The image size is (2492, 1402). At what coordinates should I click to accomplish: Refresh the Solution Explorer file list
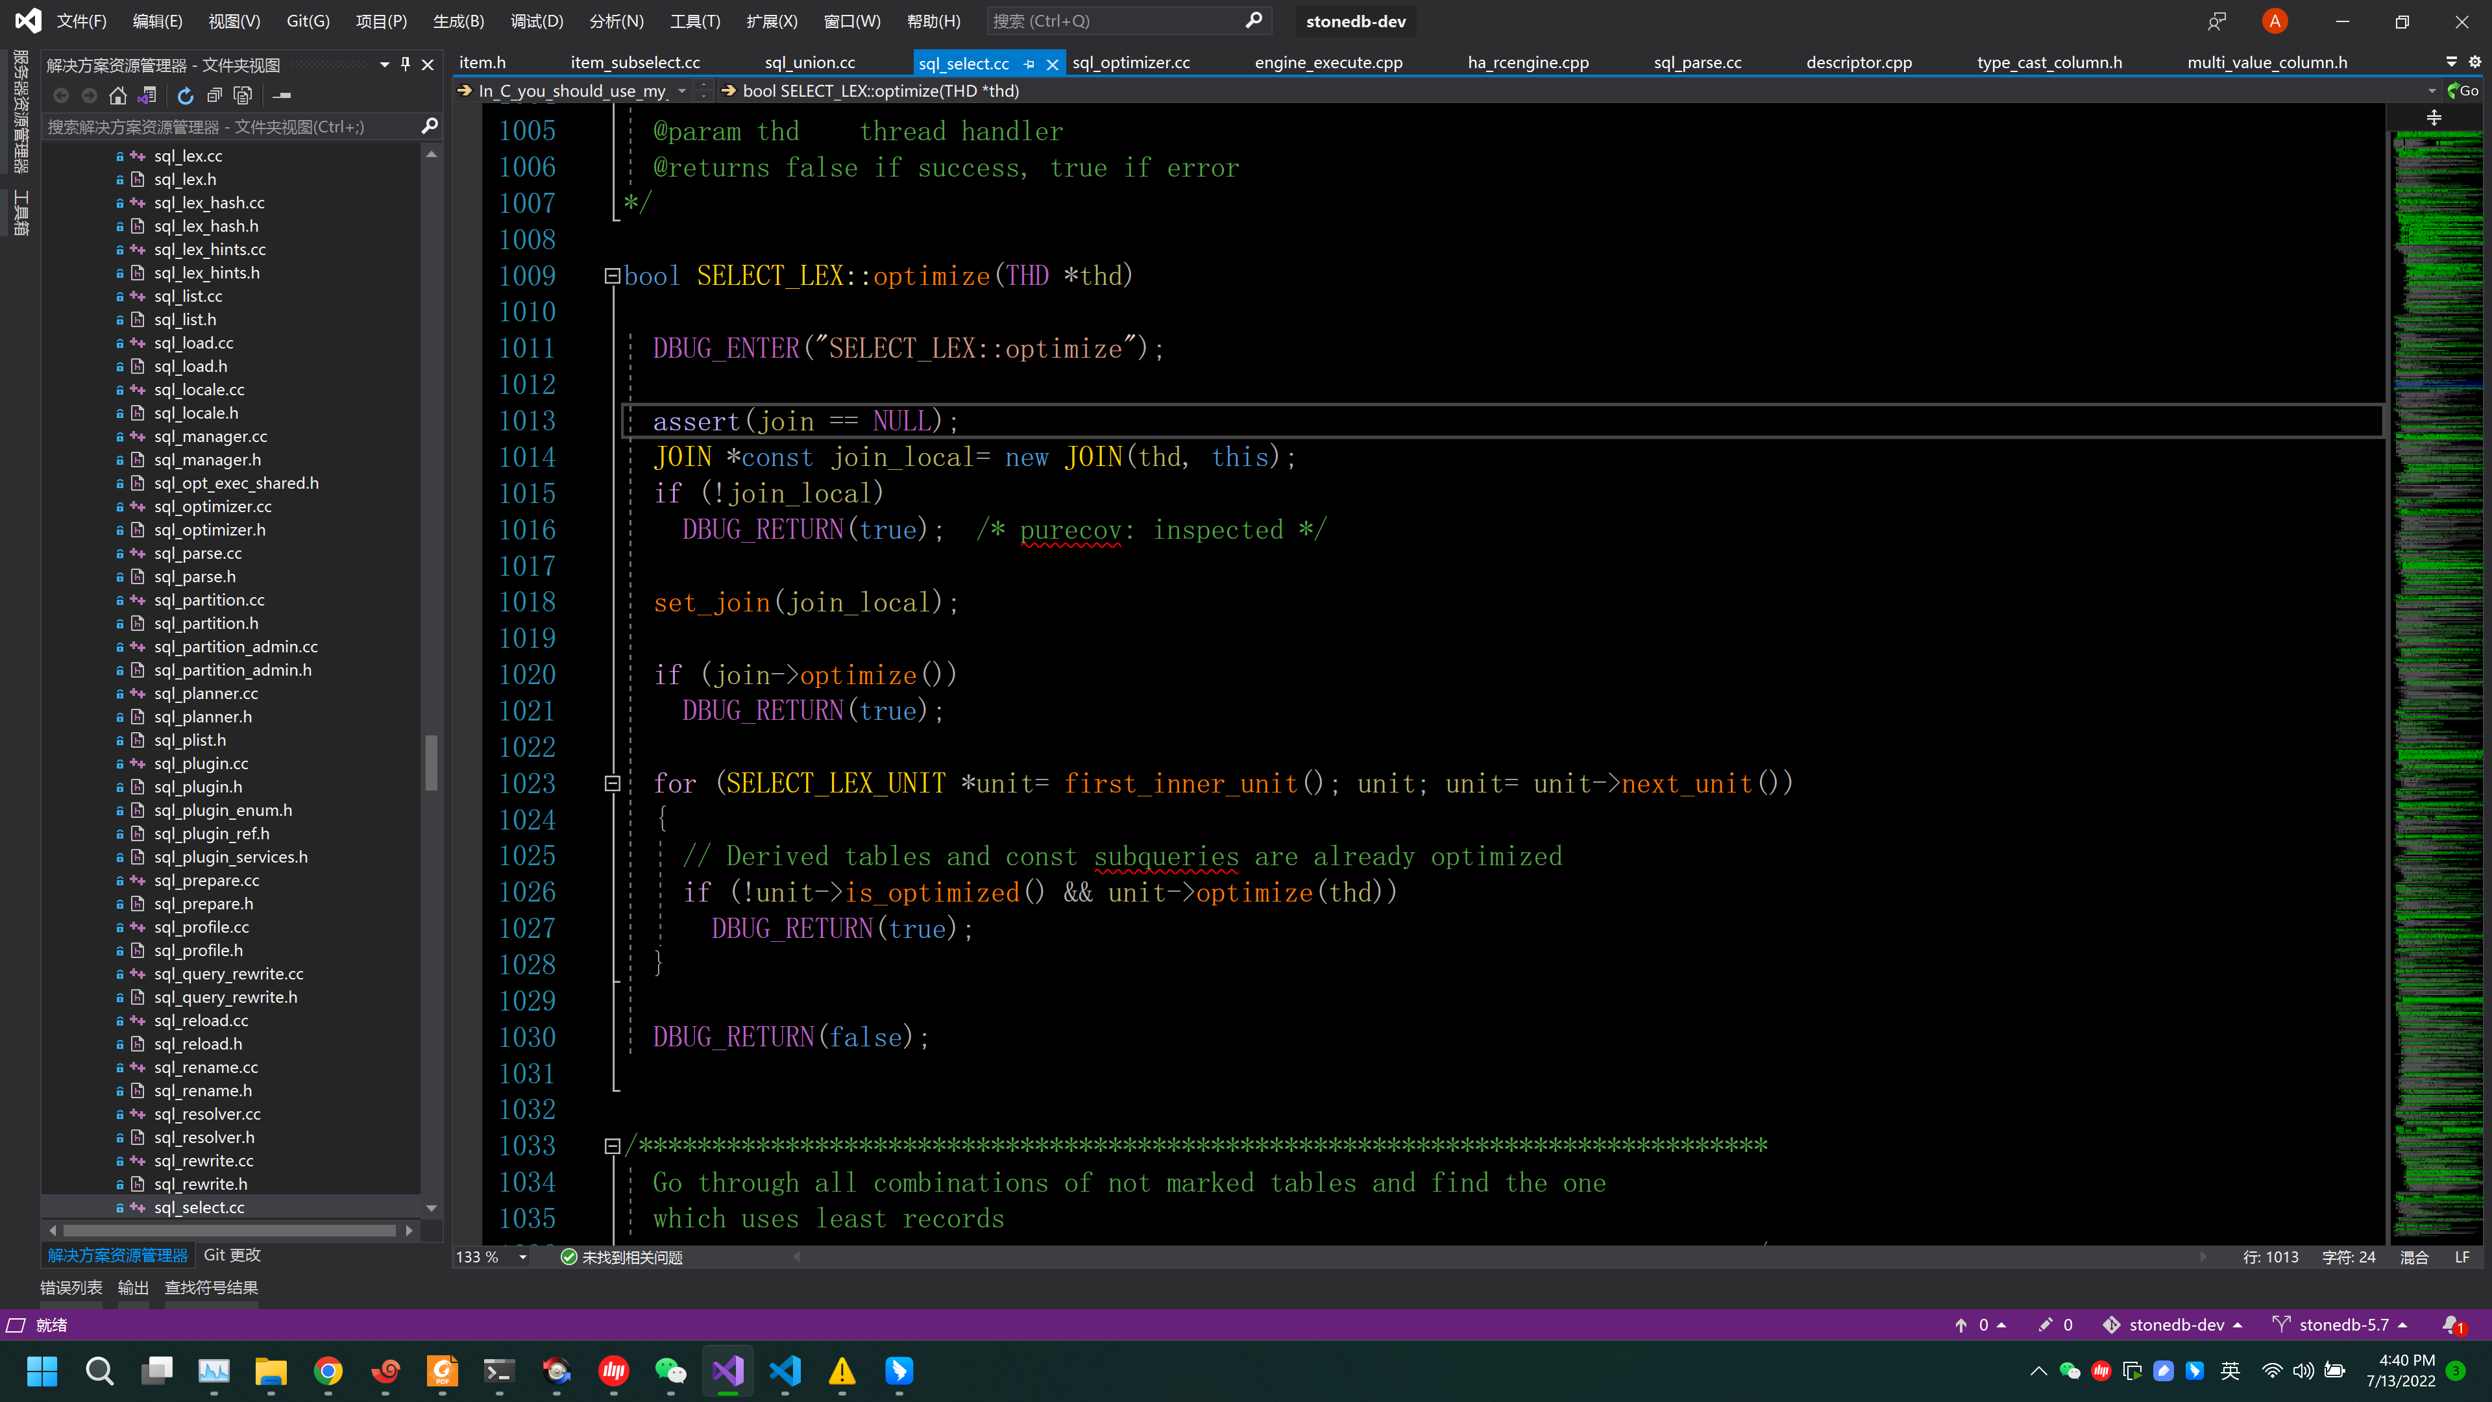tap(186, 95)
